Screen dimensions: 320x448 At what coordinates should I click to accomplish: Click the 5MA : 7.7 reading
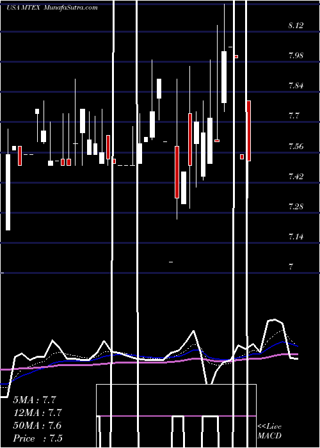35,400
